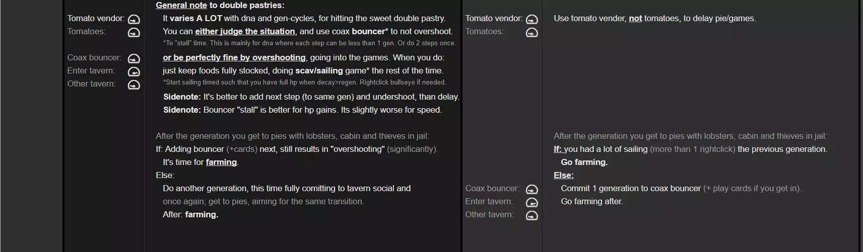Open the underlined 'General note' heading link

[181, 6]
